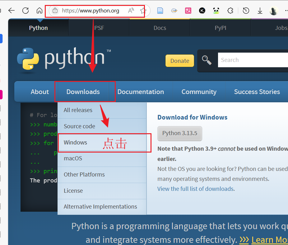Open the browser home page icon
The height and width of the screenshot is (245, 288).
(39, 11)
